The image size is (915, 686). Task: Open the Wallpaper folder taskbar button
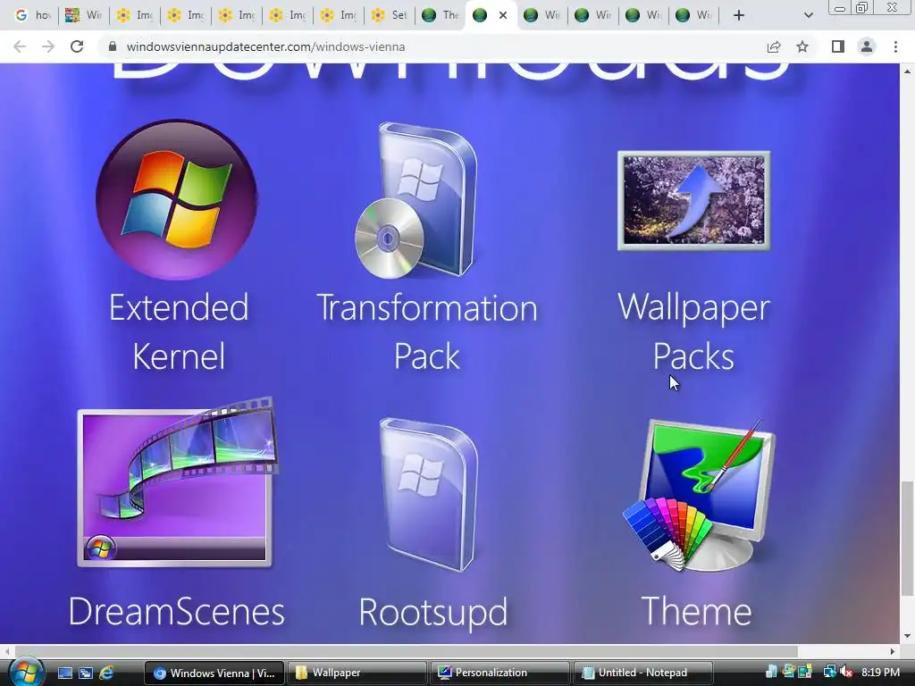tap(357, 673)
